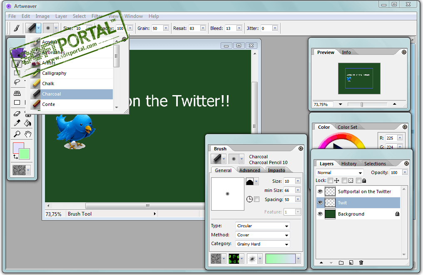Enable the lock transparency checkbox
Image resolution: width=423 pixels, height=275 pixels.
tap(344, 181)
